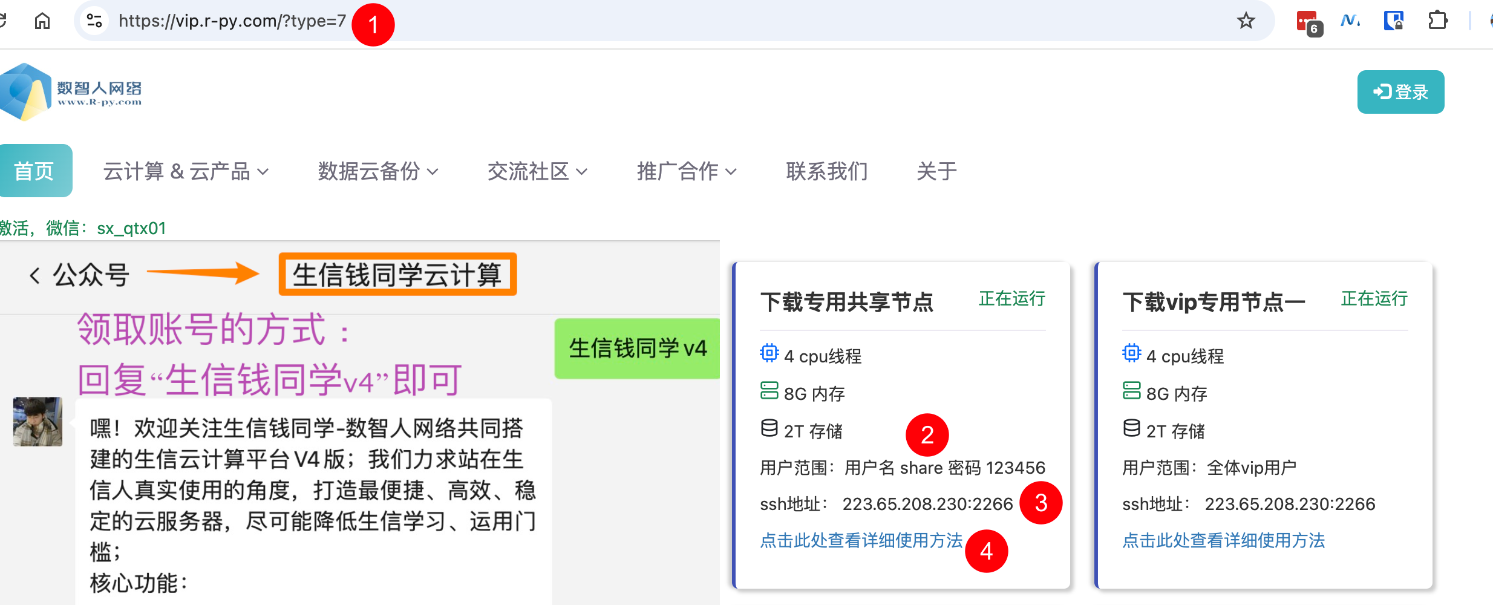Click the browser home icon

pyautogui.click(x=42, y=21)
